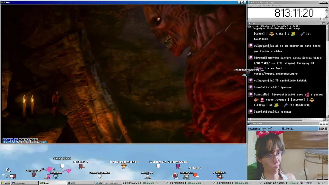Open the Arquivo menu in Notepad
Image resolution: width=329 pixels, height=185 pixels.
[x=251, y=6]
